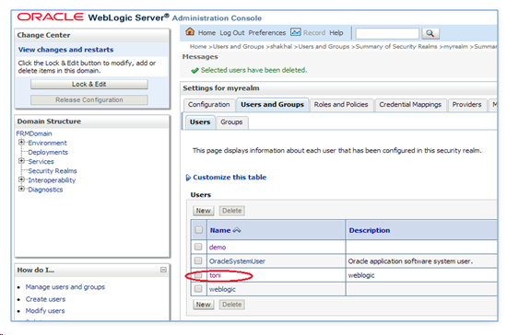Click the FRMDomain tree root
Image resolution: width=507 pixels, height=335 pixels.
pos(34,133)
